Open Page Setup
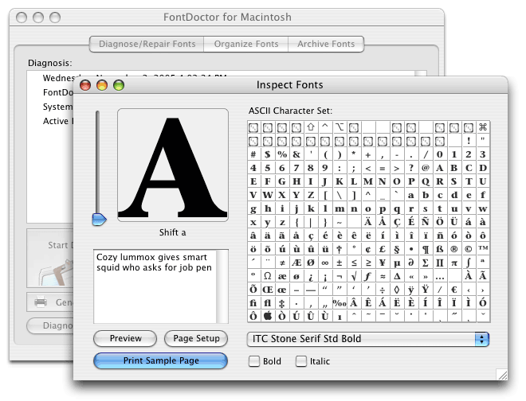The width and height of the screenshot is (526, 401). (x=196, y=338)
